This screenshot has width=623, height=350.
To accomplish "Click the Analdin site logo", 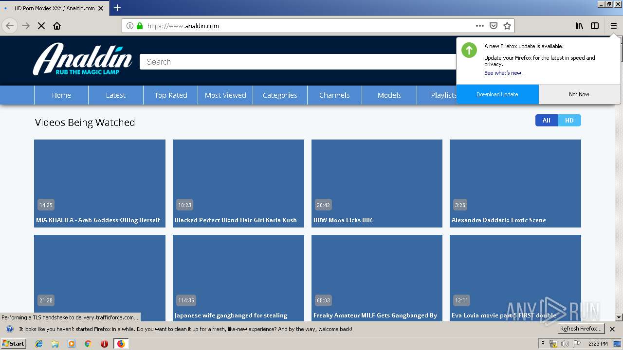I will [x=83, y=59].
